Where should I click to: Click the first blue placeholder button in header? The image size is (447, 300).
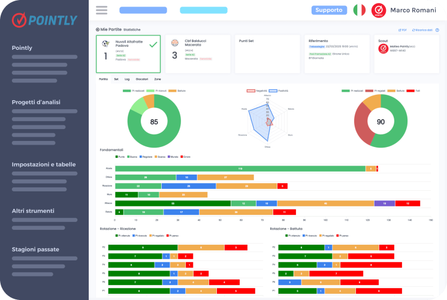coord(143,10)
